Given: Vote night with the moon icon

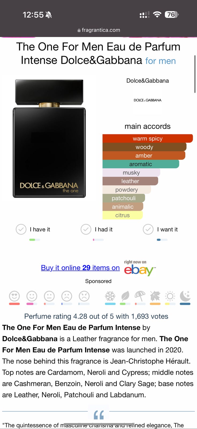Looking at the screenshot, I should [x=185, y=296].
